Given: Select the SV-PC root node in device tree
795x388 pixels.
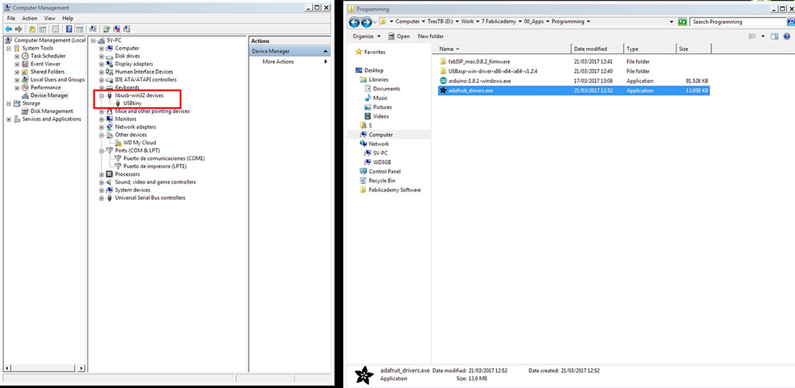Looking at the screenshot, I should tap(115, 40).
